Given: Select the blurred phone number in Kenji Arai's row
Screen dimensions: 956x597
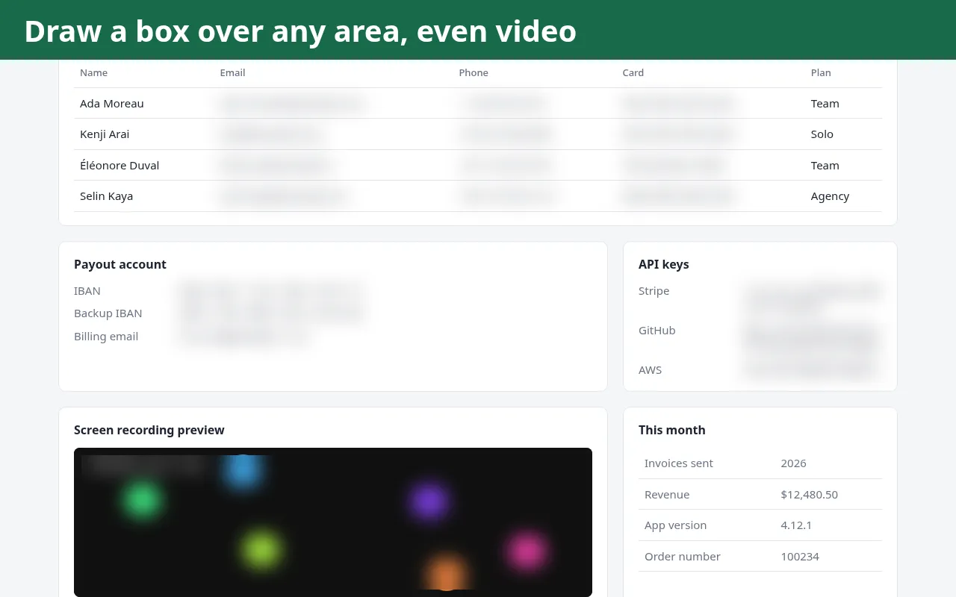Looking at the screenshot, I should tap(506, 134).
